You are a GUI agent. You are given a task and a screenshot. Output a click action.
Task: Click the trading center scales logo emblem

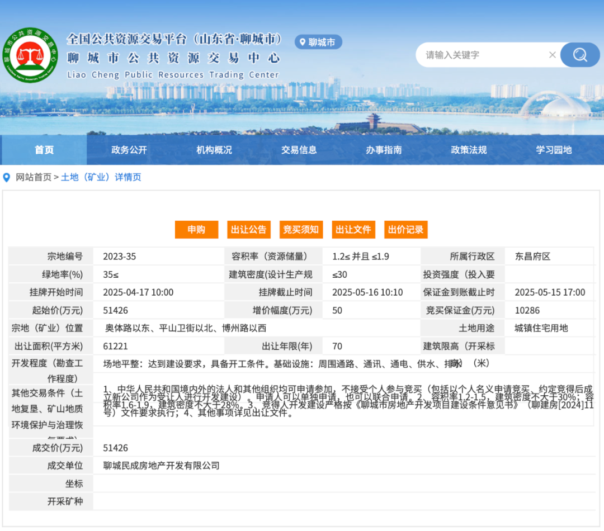31,53
